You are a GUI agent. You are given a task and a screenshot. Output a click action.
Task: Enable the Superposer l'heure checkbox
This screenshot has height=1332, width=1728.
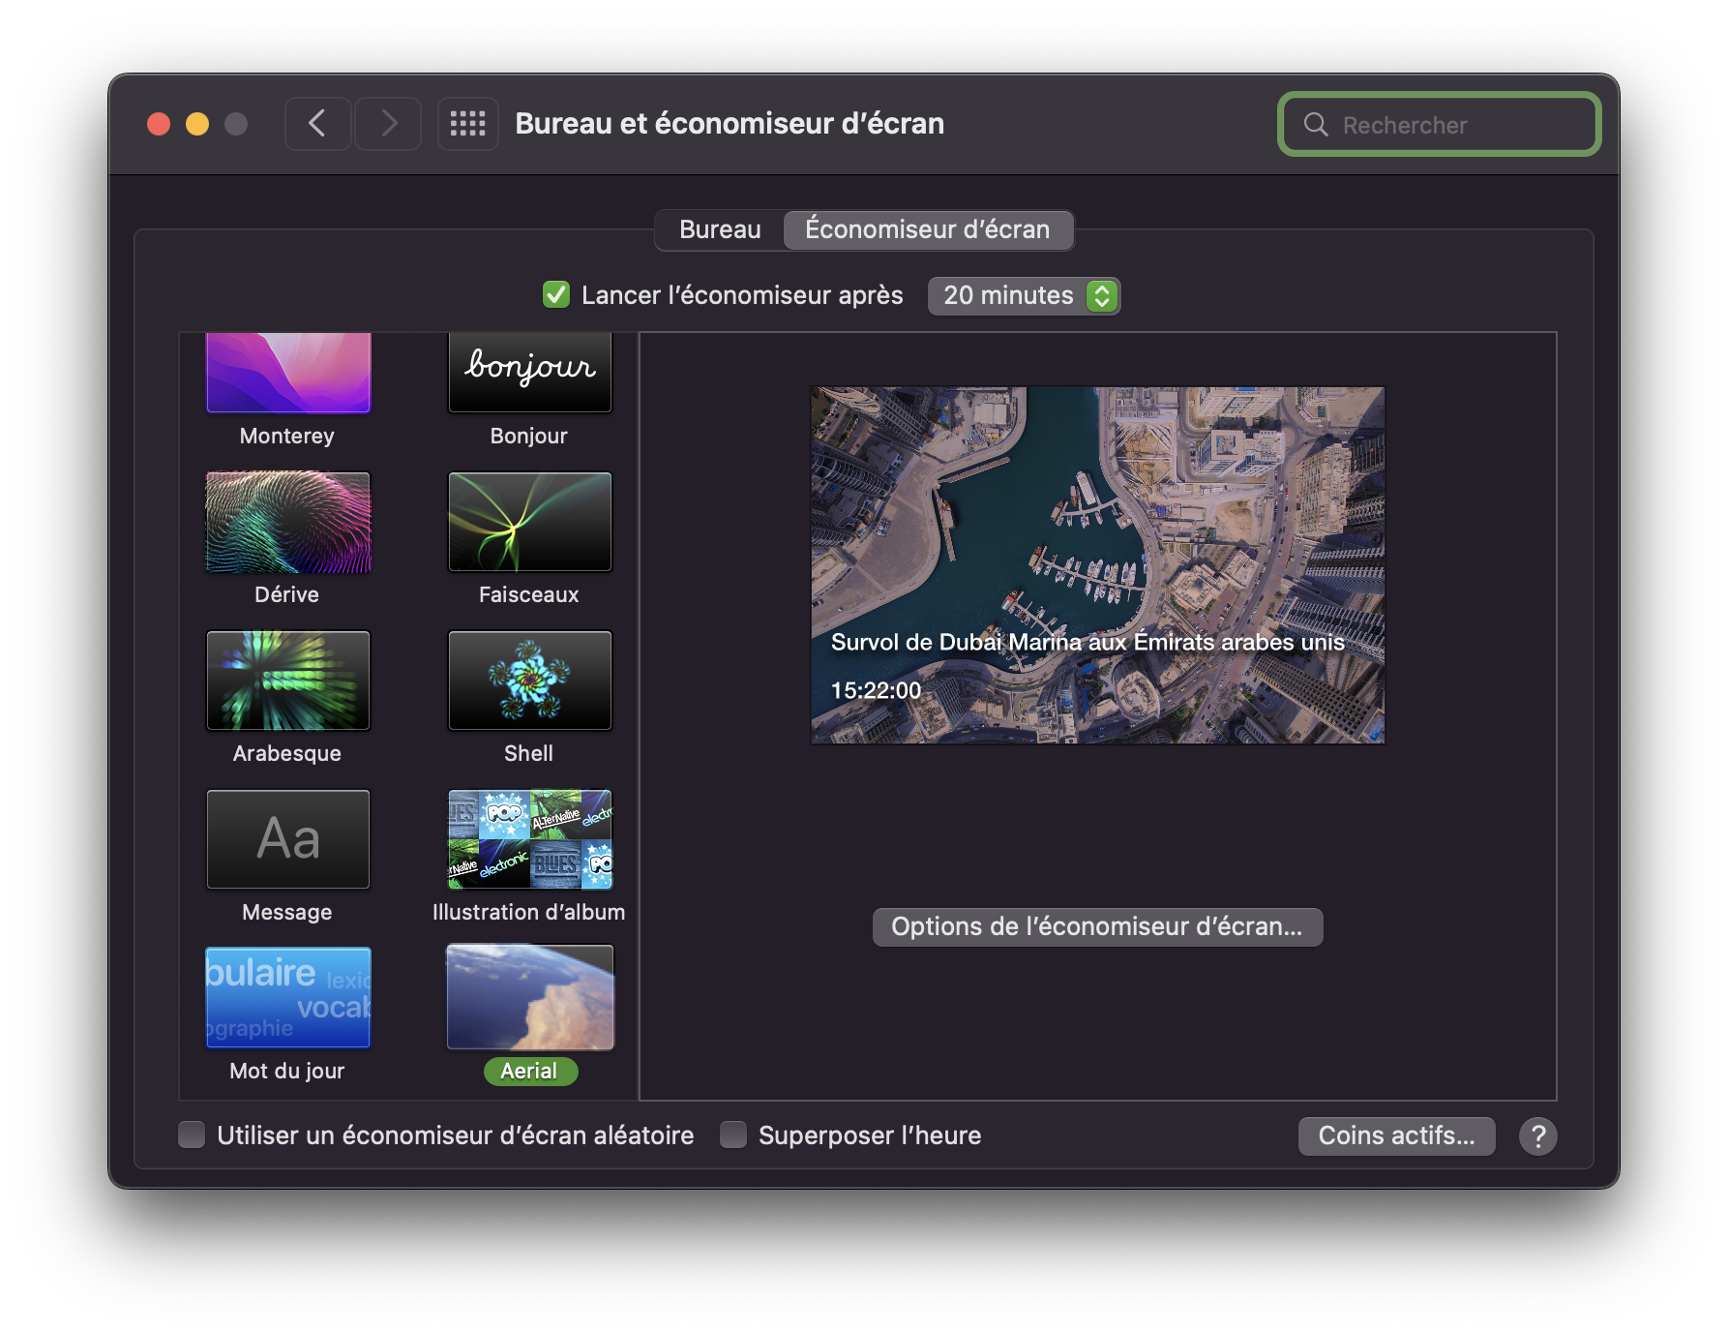733,1135
